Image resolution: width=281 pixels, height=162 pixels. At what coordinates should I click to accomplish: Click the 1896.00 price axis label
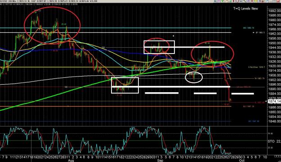point(274,85)
